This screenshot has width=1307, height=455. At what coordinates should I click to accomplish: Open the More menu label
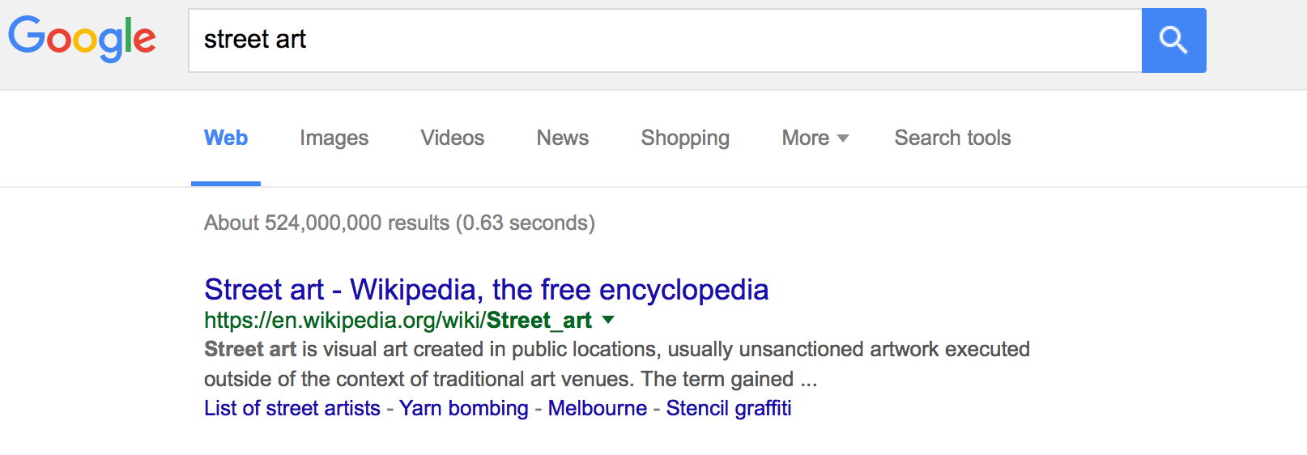(805, 138)
